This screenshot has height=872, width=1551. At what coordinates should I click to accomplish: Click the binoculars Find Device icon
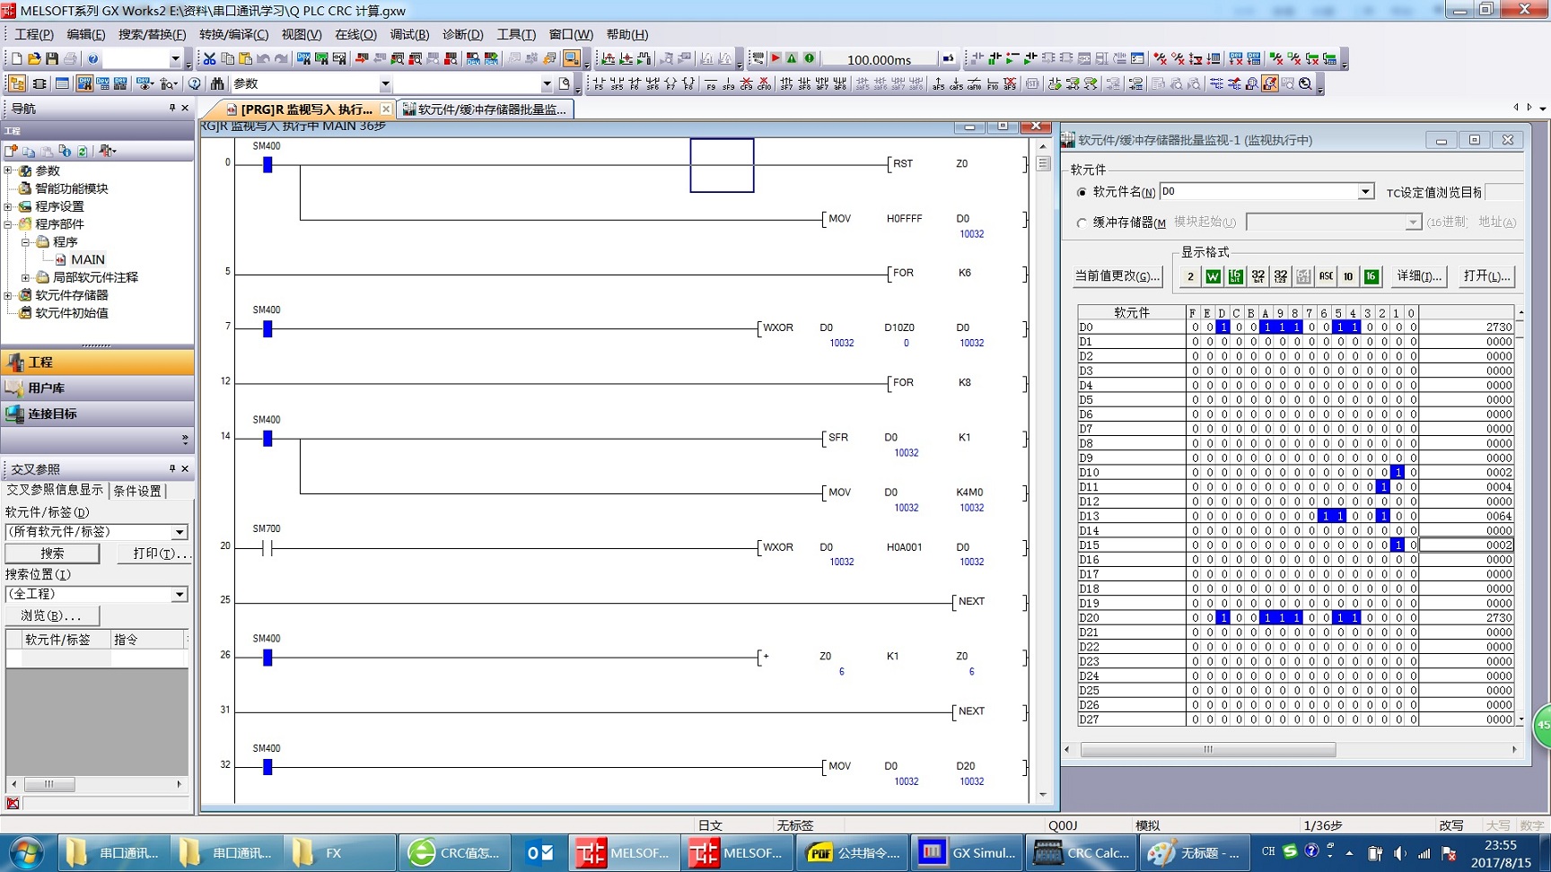click(x=217, y=83)
